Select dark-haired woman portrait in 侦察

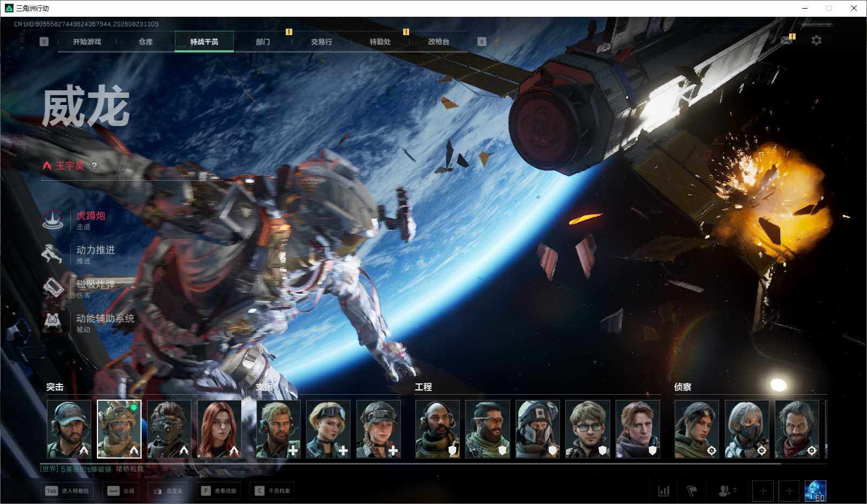pyautogui.click(x=697, y=429)
